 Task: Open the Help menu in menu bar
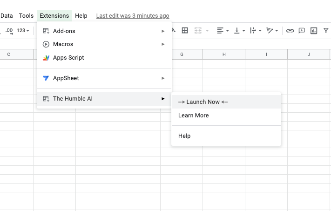click(81, 16)
